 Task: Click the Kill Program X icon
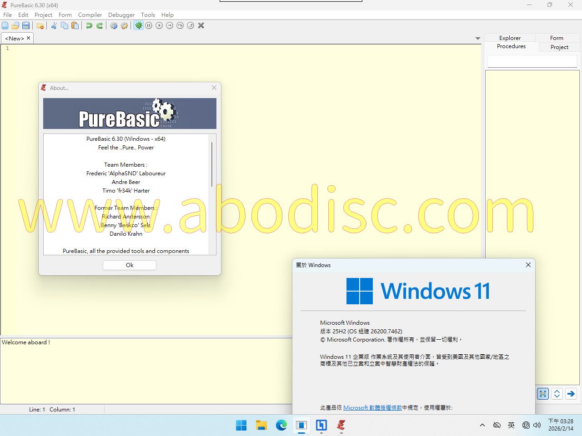pyautogui.click(x=201, y=26)
